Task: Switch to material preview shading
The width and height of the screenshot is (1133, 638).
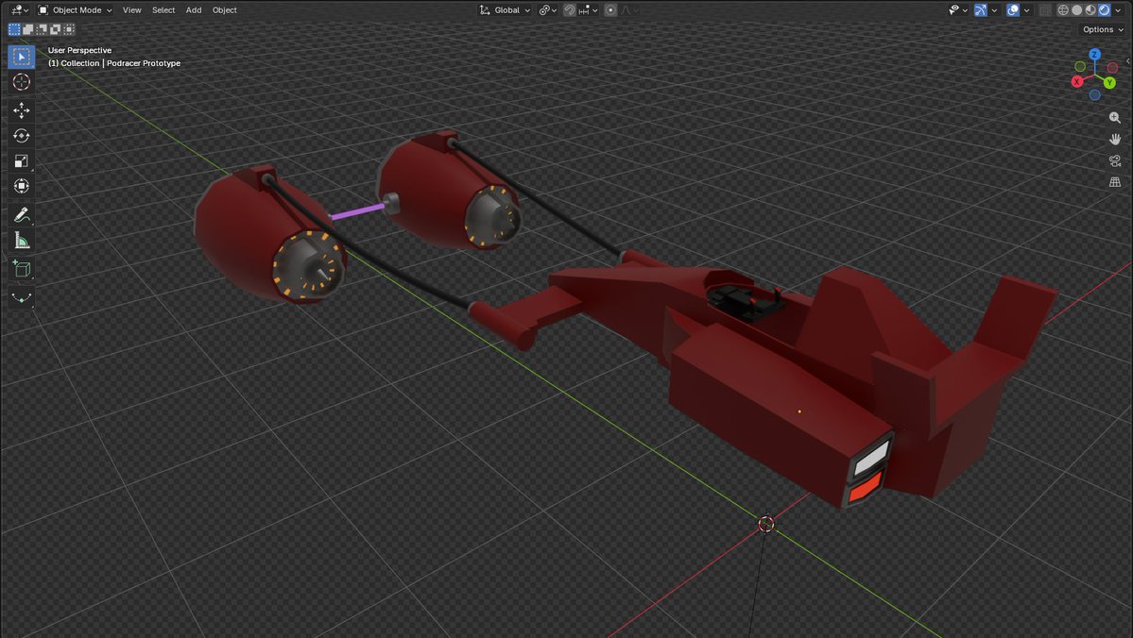Action: pos(1090,10)
